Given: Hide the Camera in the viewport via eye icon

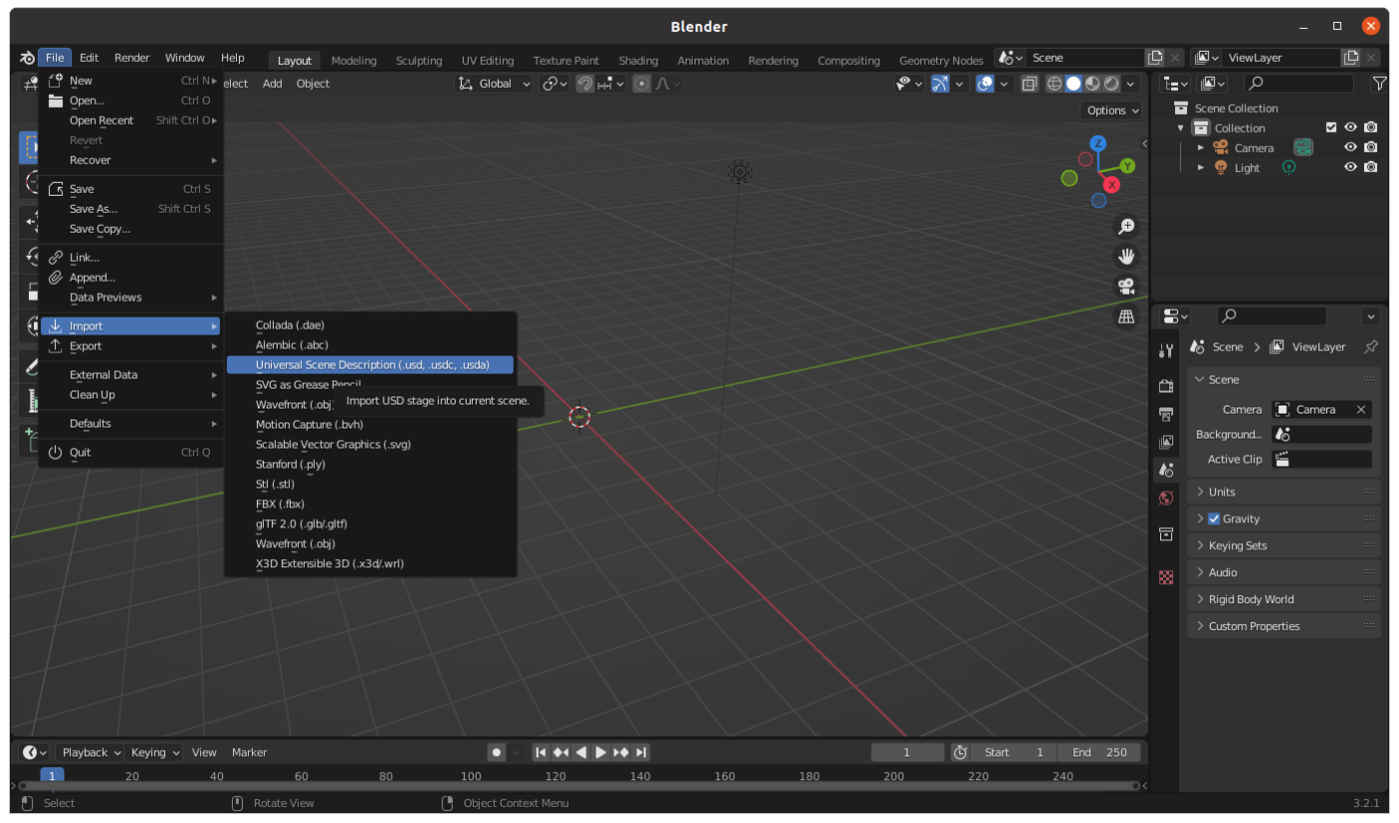Looking at the screenshot, I should 1350,148.
